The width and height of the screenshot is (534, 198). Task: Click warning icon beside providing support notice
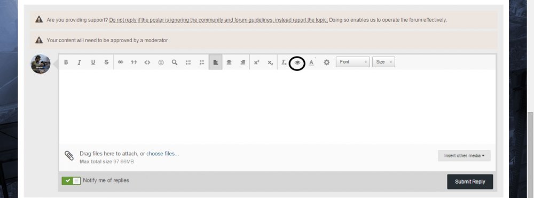click(x=39, y=19)
